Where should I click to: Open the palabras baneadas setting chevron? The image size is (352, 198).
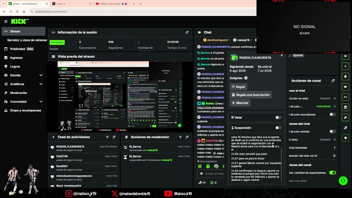(x=335, y=148)
